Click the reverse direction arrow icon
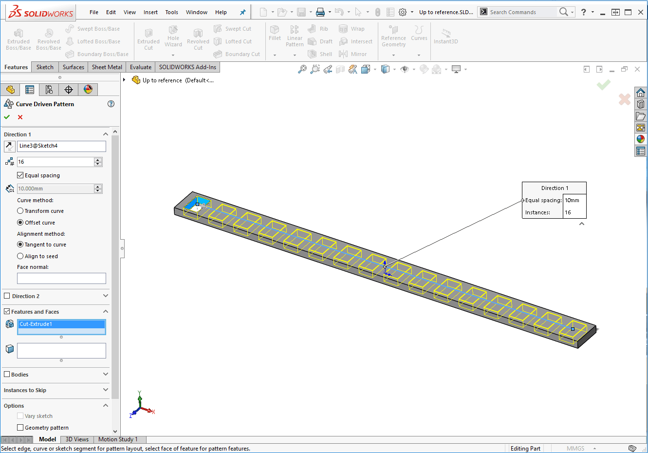648x453 pixels. click(x=9, y=146)
